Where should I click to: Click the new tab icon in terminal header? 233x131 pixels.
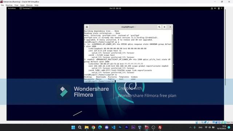[87, 27]
